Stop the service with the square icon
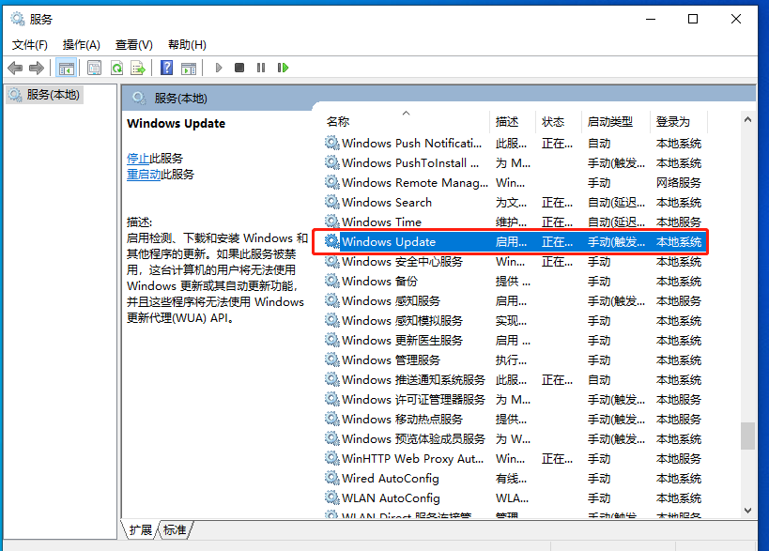The width and height of the screenshot is (769, 551). [238, 67]
